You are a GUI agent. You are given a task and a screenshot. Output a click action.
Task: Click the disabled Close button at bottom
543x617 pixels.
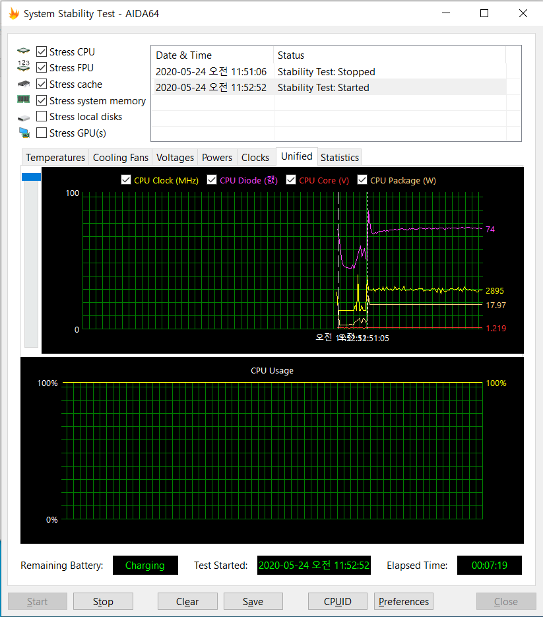[x=506, y=601]
